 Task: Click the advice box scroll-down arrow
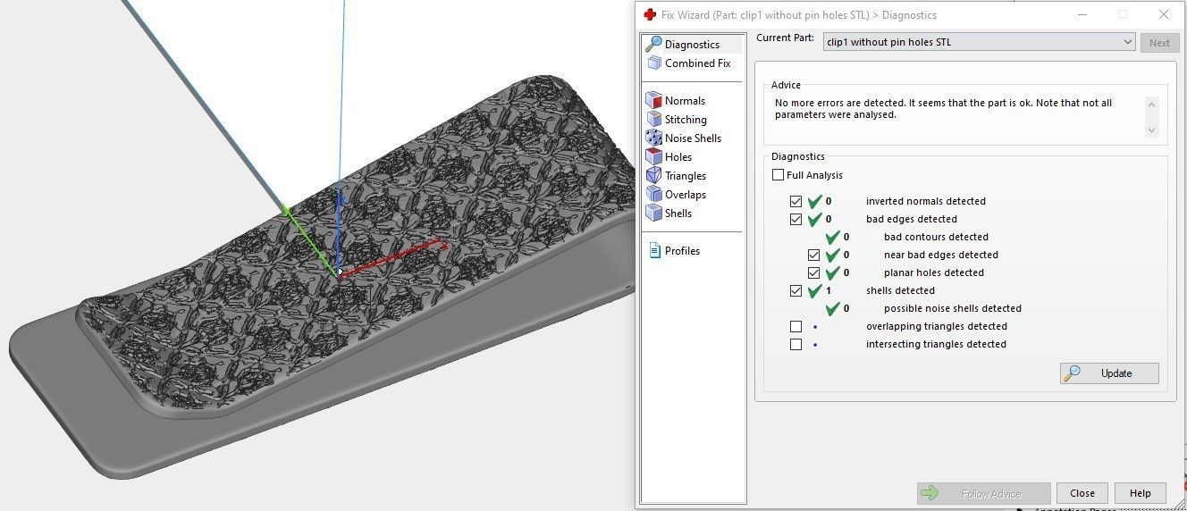(x=1151, y=130)
